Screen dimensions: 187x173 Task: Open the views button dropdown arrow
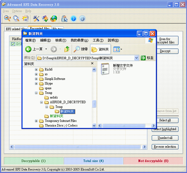(121, 49)
